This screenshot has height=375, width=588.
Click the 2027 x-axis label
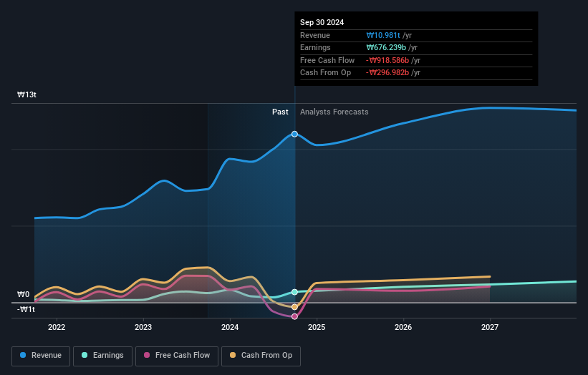(490, 328)
